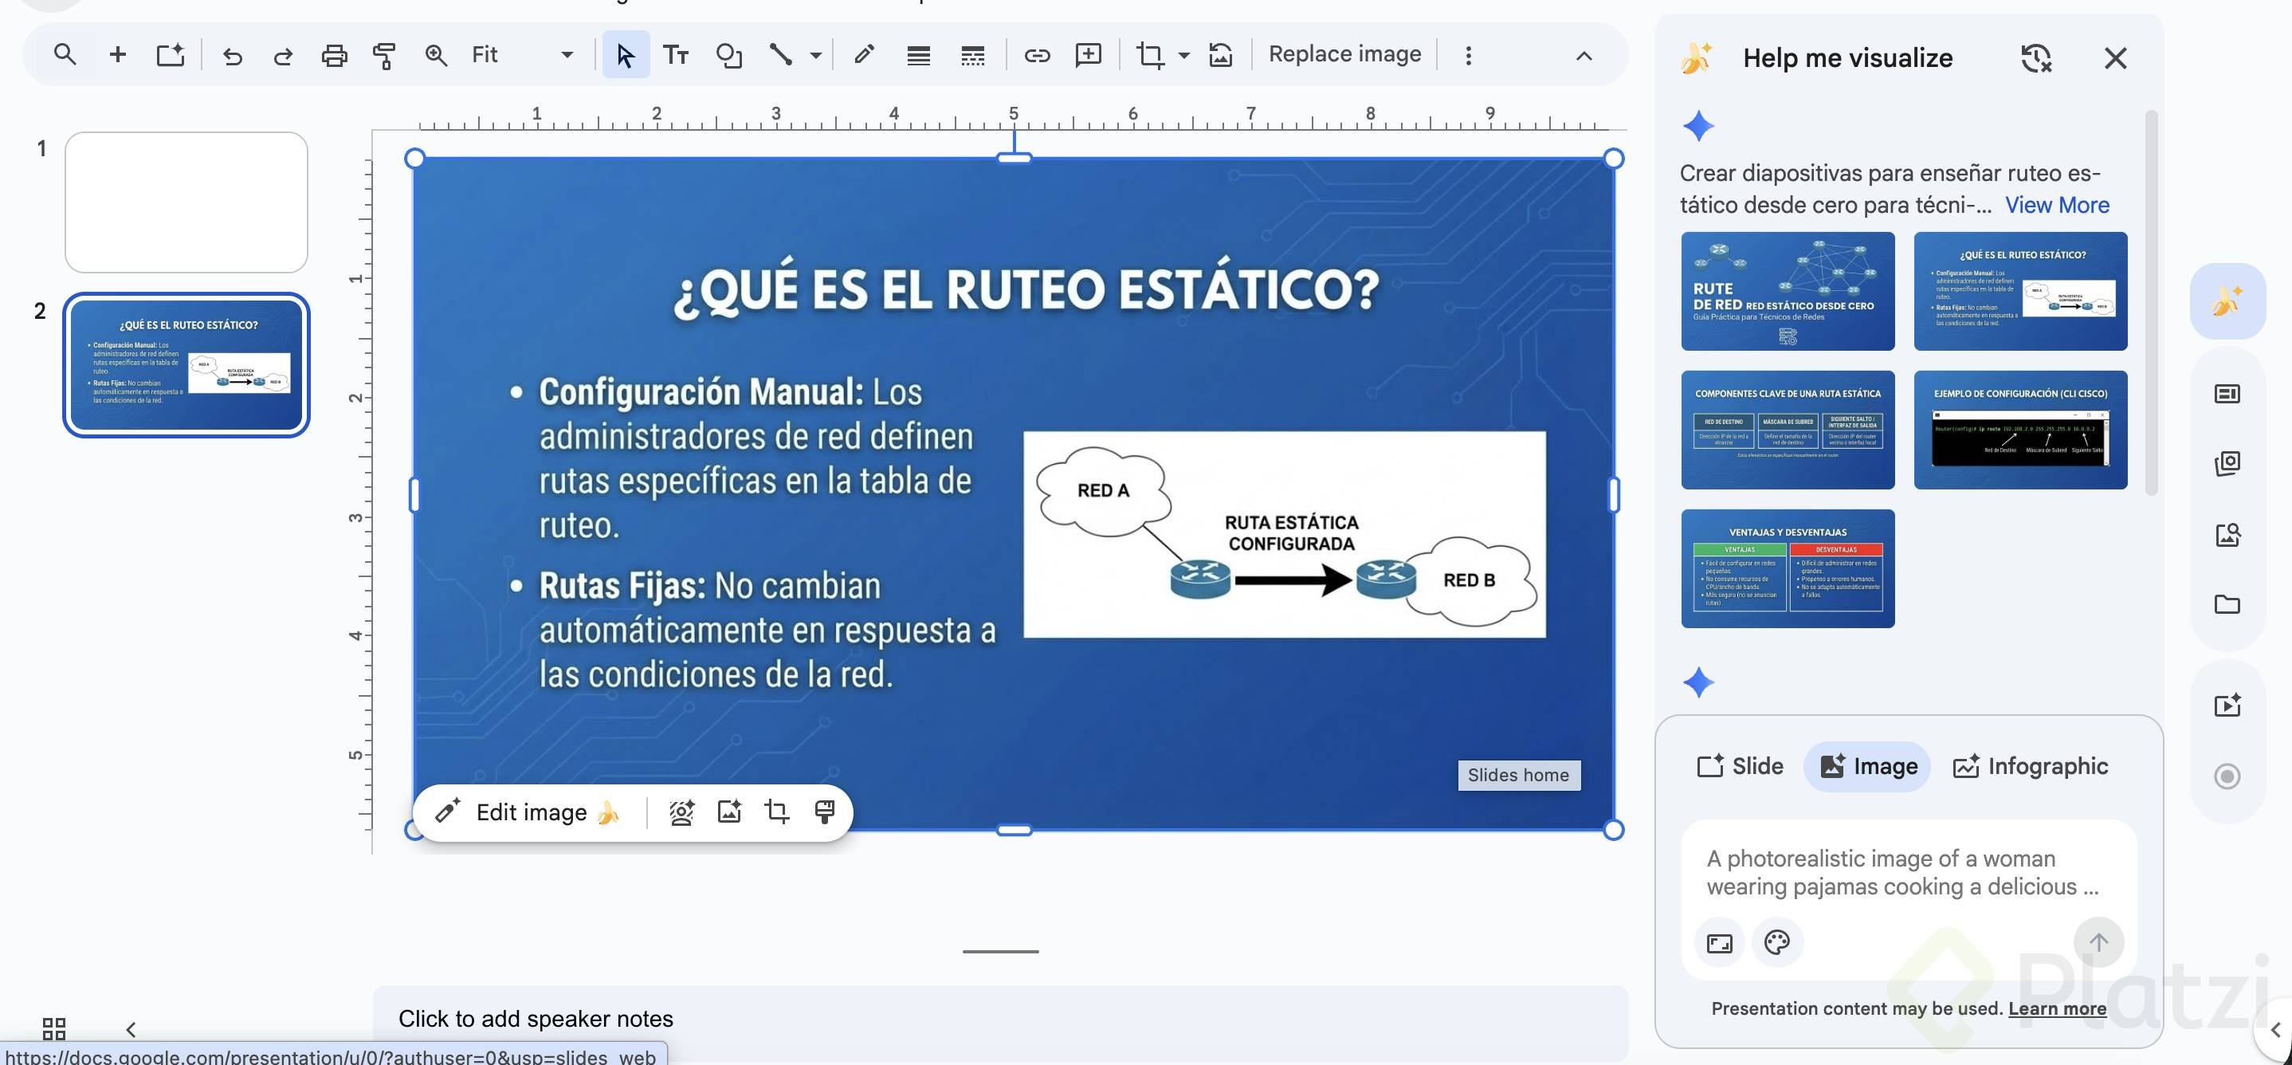Image resolution: width=2292 pixels, height=1065 pixels.
Task: Click the print icon in toolbar
Action: click(x=334, y=56)
